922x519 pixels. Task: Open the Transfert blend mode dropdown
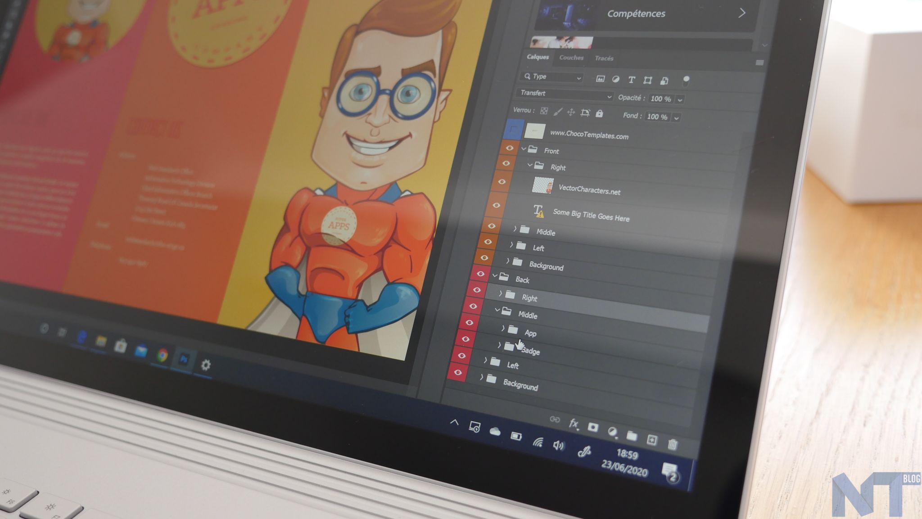(x=565, y=95)
